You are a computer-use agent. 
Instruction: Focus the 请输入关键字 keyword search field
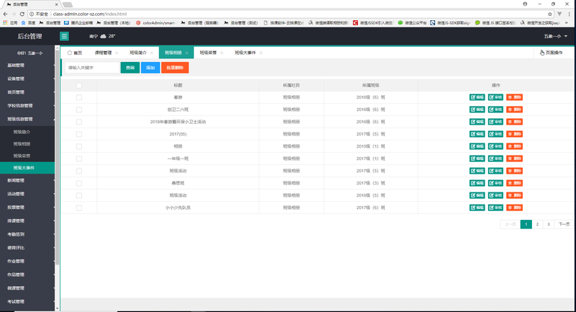tap(92, 68)
